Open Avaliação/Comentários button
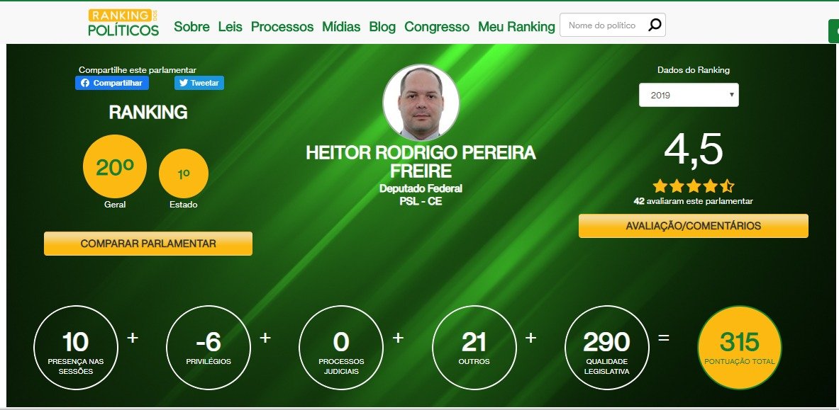839x410 pixels. 694,226
